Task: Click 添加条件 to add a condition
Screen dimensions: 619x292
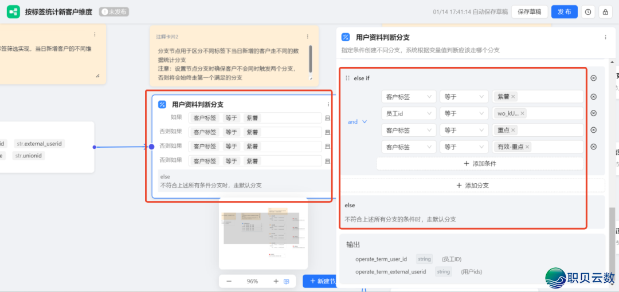Action: pos(480,164)
